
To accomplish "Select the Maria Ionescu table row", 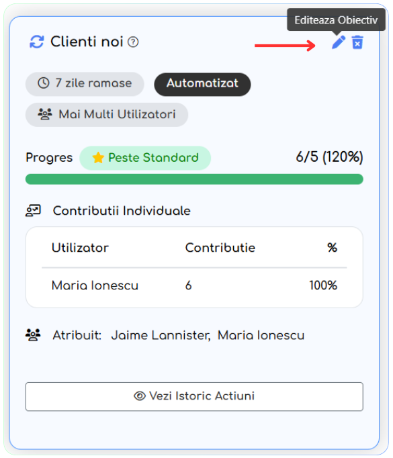I will 194,285.
